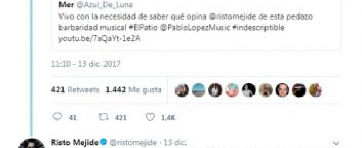Image resolution: width=362 pixels, height=148 pixels.
Task: Open the second liker's beach avatar
Action: tap(199, 90)
